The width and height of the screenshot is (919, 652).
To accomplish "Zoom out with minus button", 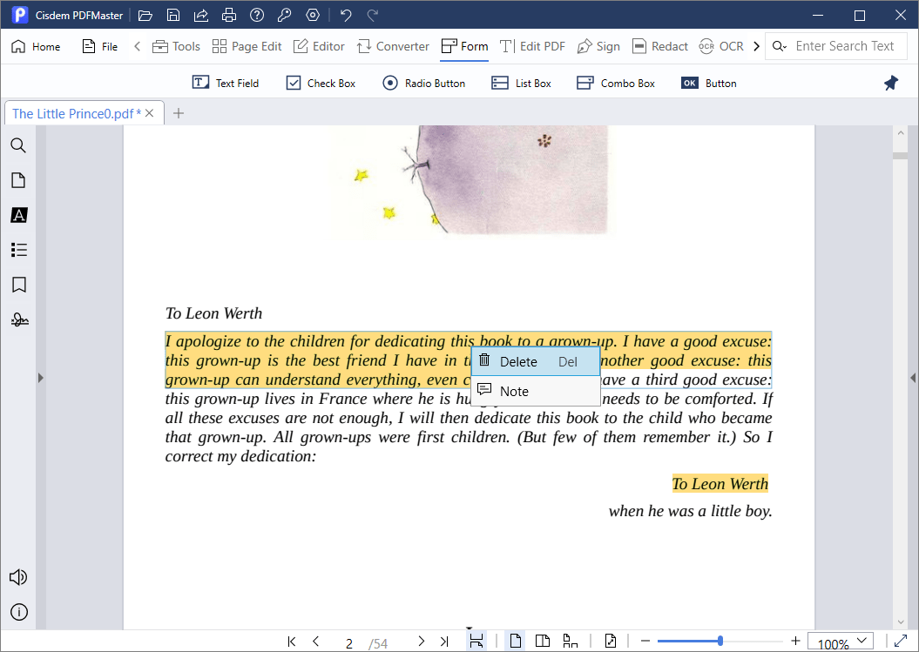I will coord(645,641).
